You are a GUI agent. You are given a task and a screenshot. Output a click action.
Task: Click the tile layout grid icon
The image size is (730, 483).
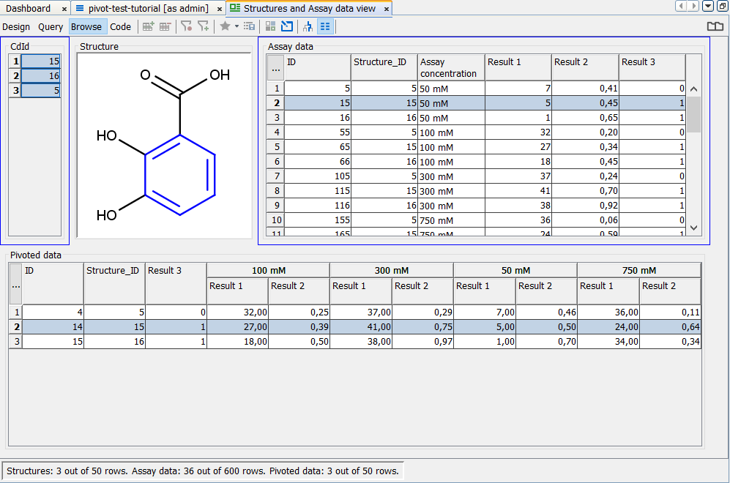click(270, 26)
